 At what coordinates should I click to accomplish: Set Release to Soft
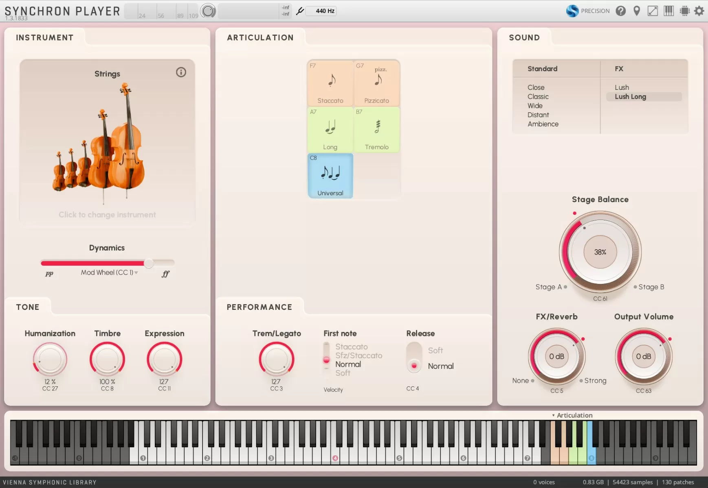(435, 351)
